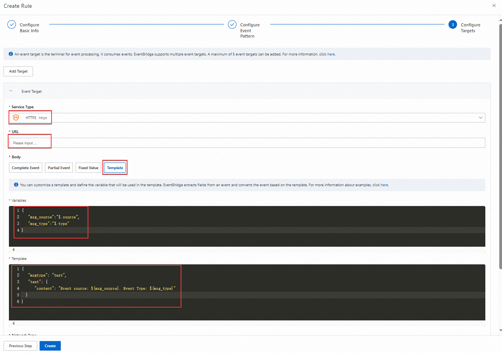This screenshot has height=353, width=502.
Task: Focus the URL input field
Action: (247, 143)
